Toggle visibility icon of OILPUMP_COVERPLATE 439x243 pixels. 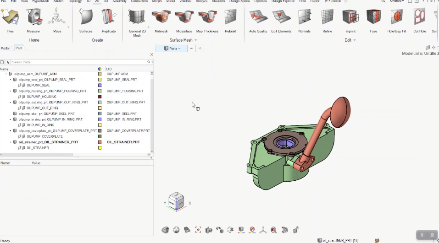20,136
